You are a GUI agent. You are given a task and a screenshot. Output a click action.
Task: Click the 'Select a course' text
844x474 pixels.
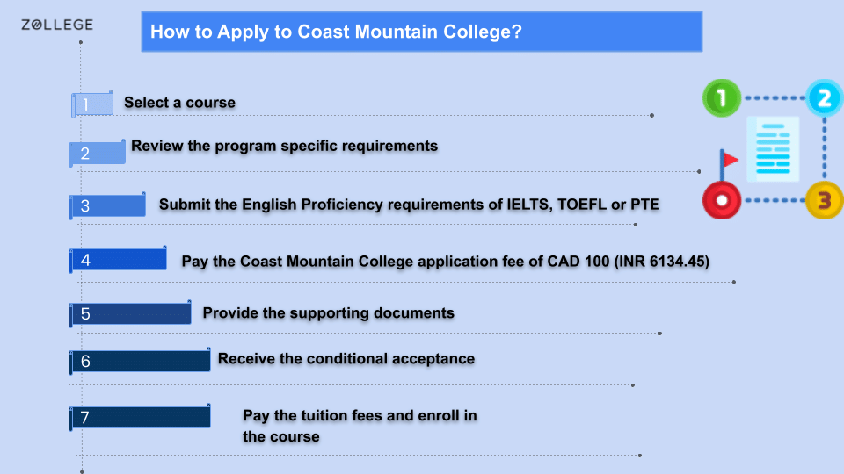pos(179,102)
